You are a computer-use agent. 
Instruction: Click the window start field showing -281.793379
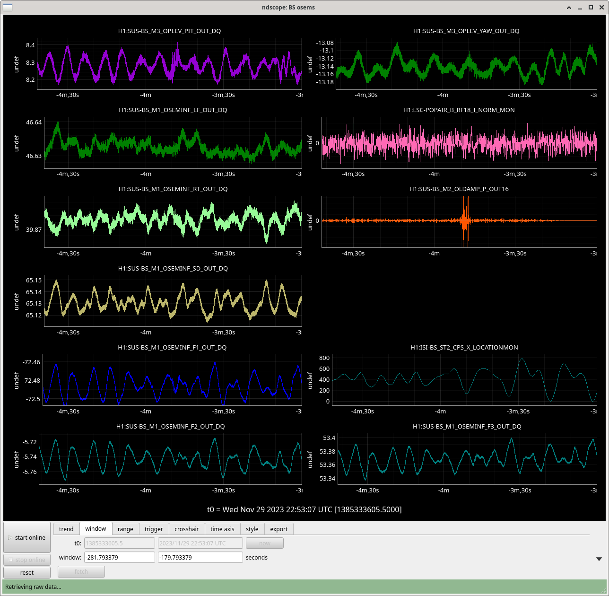point(119,557)
